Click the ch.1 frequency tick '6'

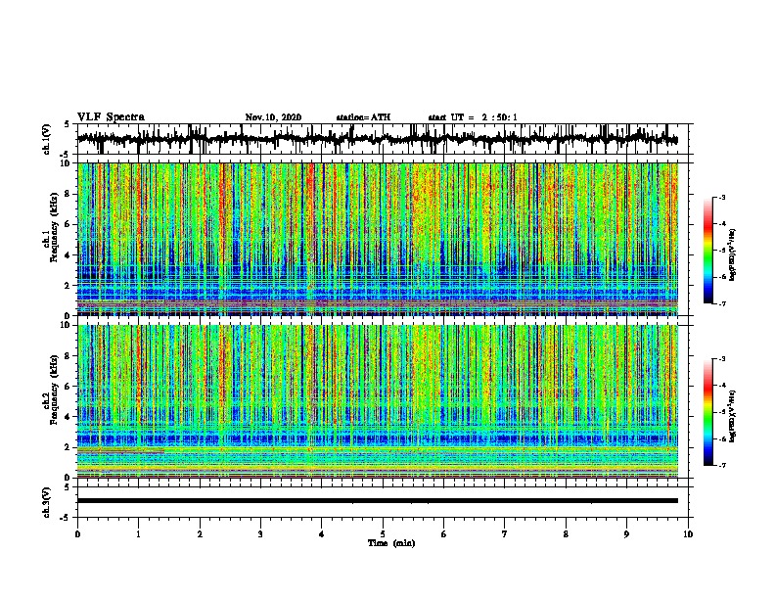(x=69, y=225)
